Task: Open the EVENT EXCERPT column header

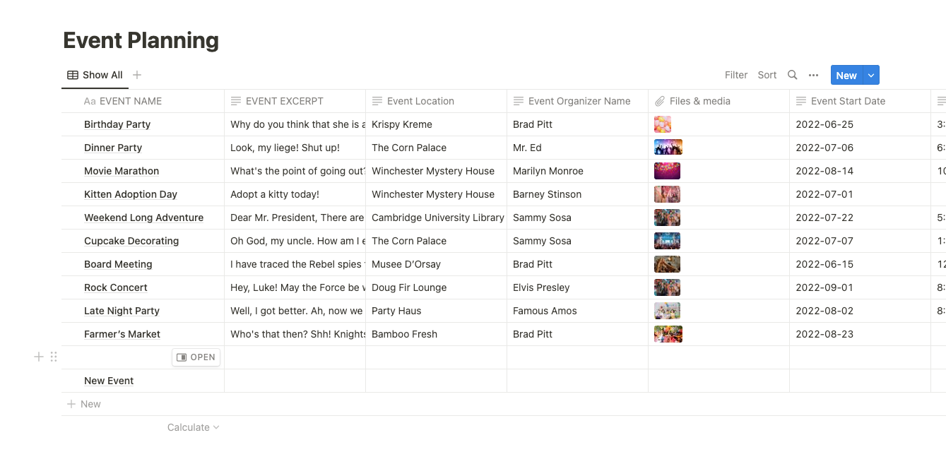Action: tap(295, 101)
